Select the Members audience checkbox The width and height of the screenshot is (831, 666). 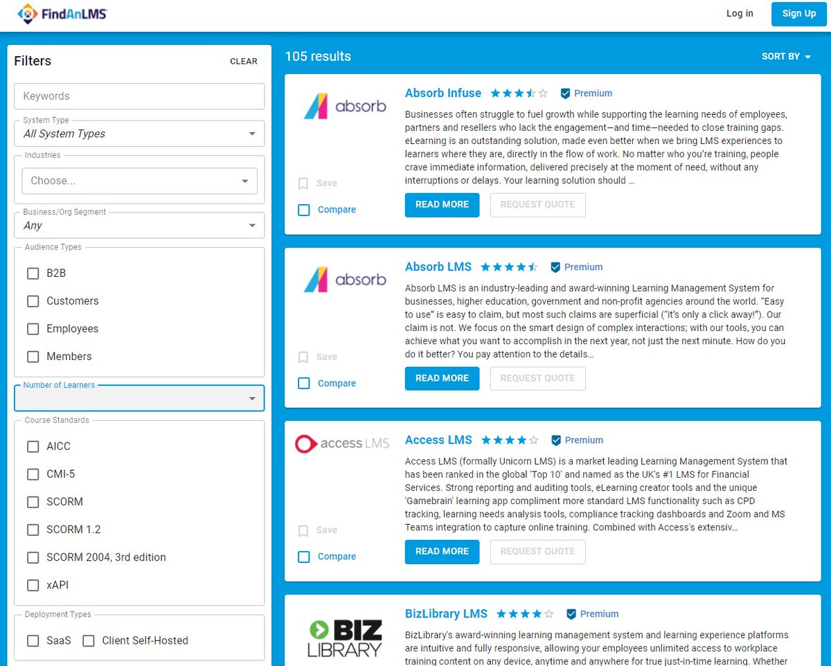point(33,357)
